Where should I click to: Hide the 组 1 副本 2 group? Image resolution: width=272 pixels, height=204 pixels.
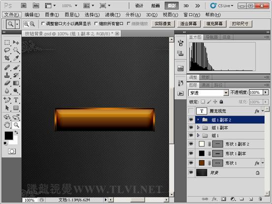tap(191, 119)
